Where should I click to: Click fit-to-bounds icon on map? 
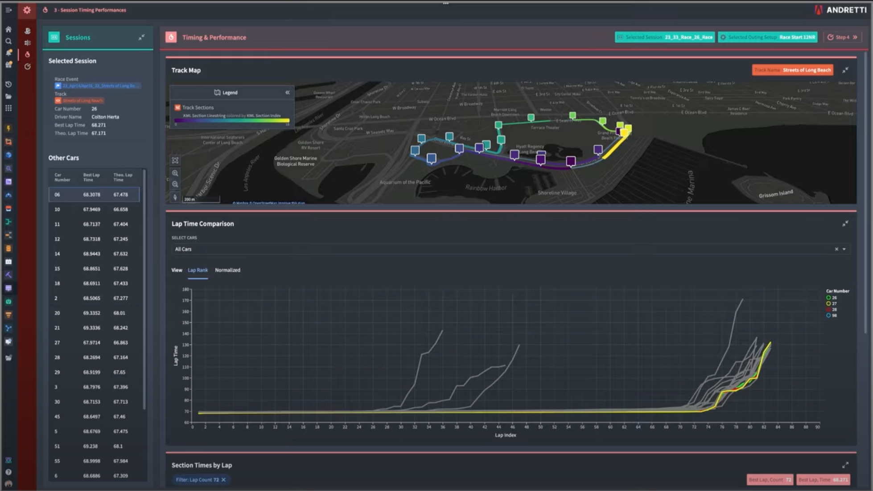[175, 160]
